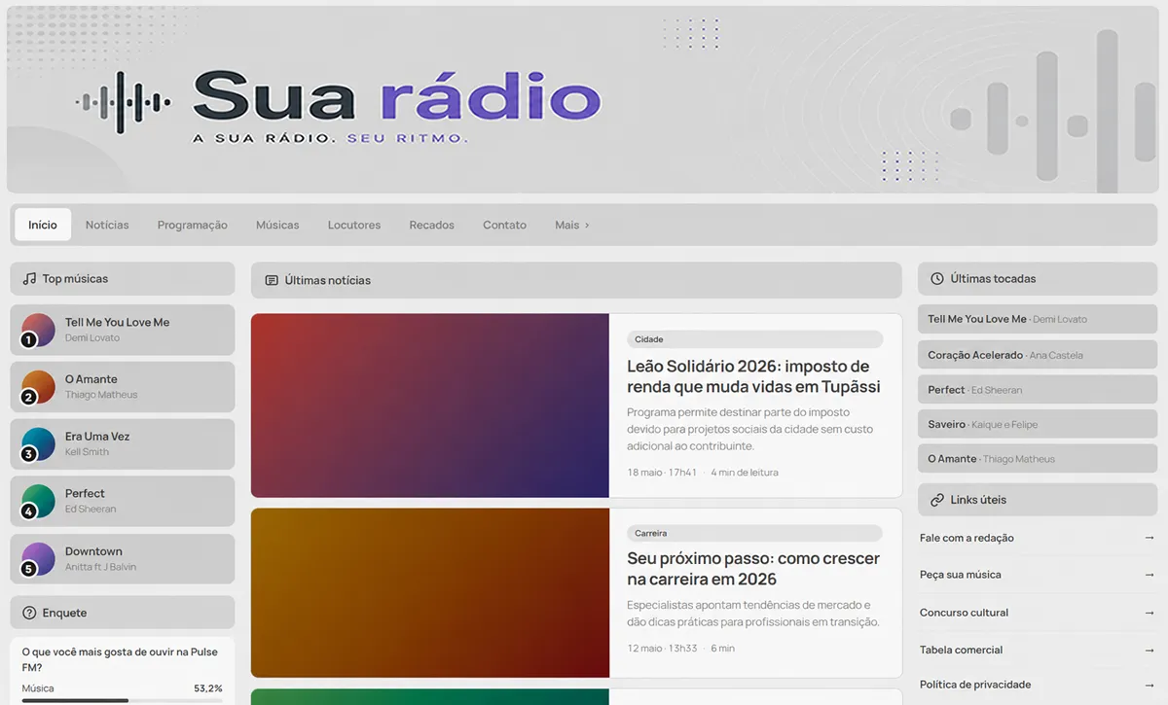
Task: Click the Leão Solidário article red-purple image
Action: (x=430, y=405)
